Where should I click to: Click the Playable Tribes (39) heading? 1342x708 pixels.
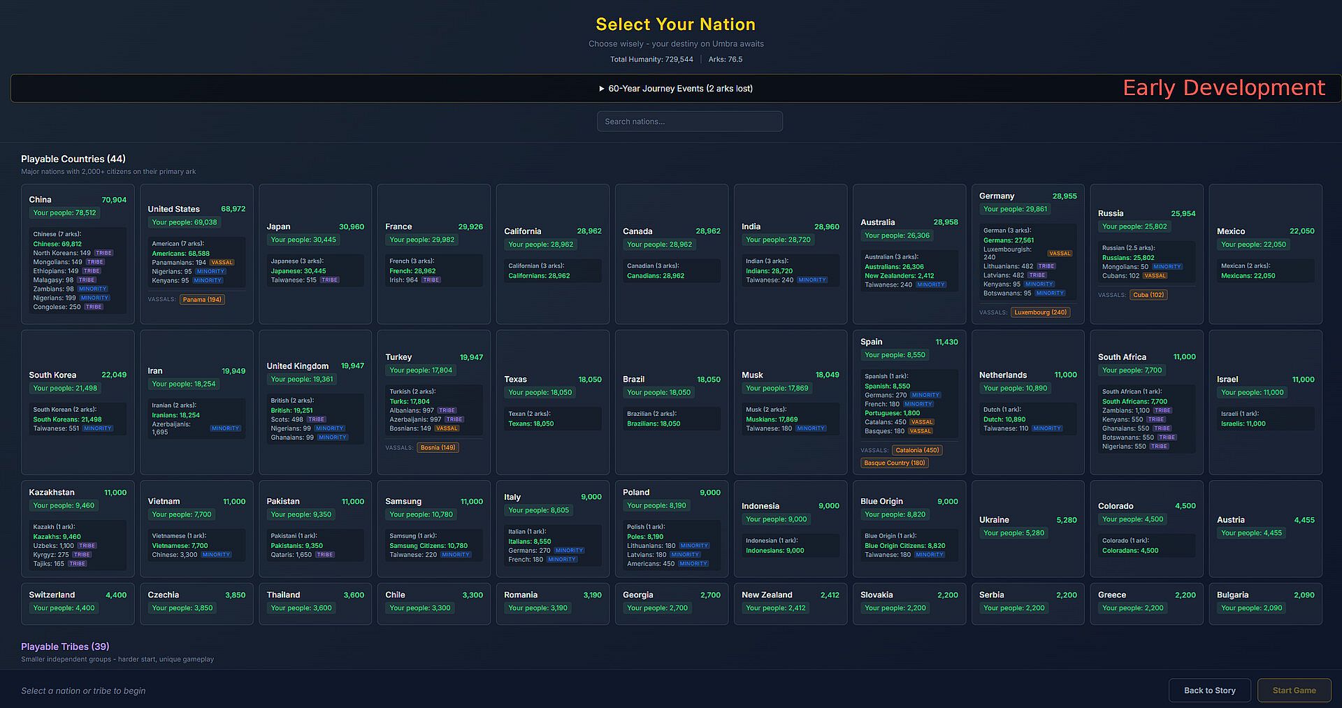point(65,646)
